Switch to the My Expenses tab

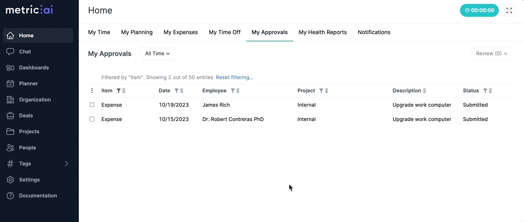coord(180,32)
